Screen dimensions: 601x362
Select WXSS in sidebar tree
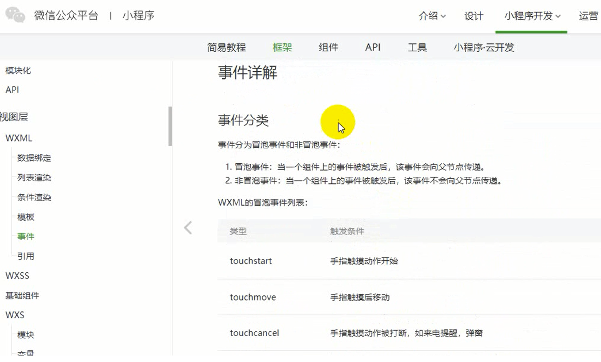pos(17,276)
